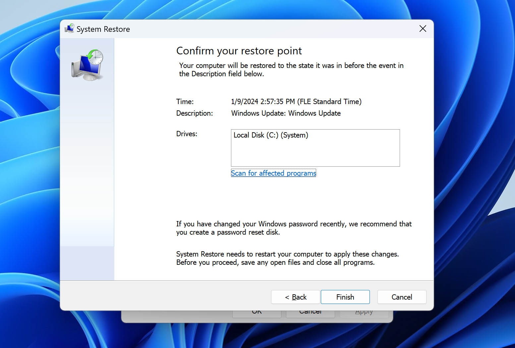Open Scan for affected programs link
The image size is (515, 348).
[273, 173]
